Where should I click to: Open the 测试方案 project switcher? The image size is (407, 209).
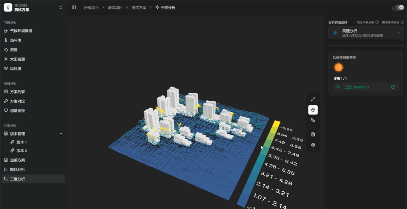(x=33, y=8)
